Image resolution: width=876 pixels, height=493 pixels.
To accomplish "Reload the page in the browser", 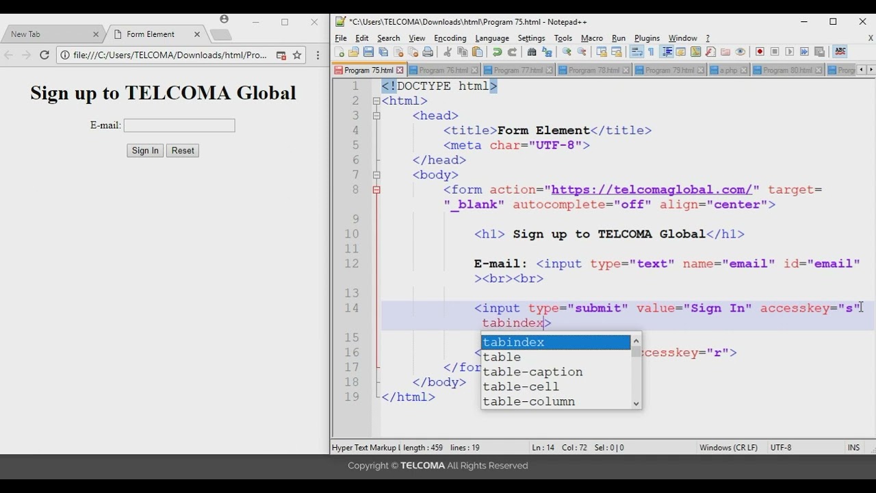I will (44, 55).
